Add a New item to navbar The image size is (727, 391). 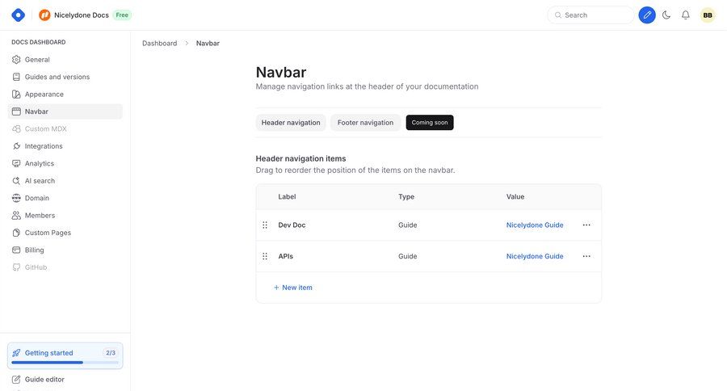(293, 288)
